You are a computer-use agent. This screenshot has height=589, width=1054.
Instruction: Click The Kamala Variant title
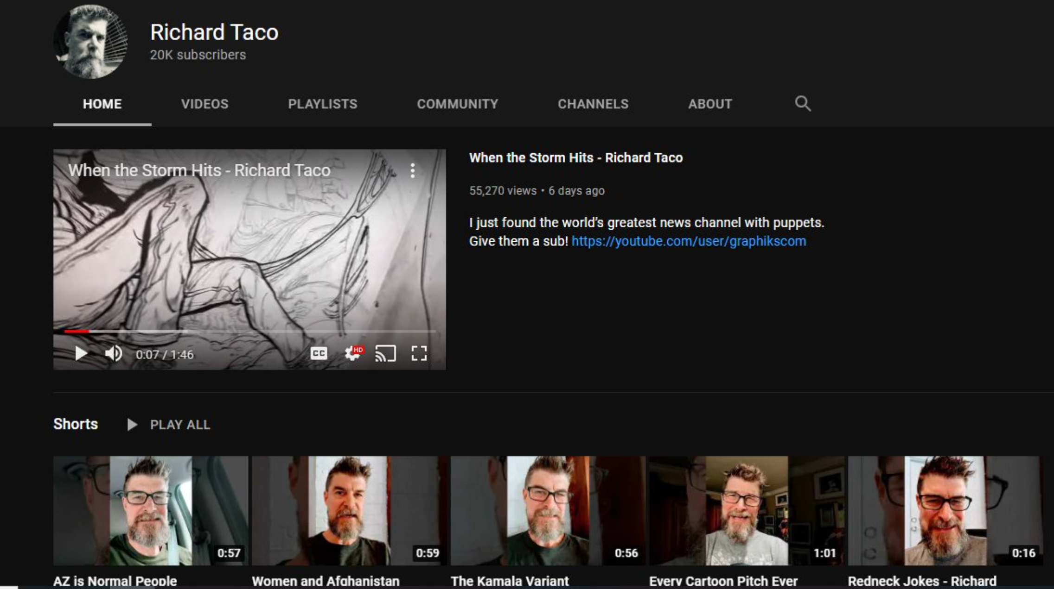pos(510,581)
